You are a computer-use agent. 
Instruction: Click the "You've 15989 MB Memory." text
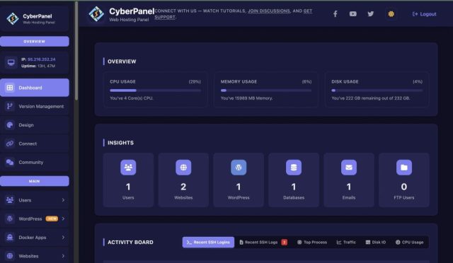click(247, 98)
